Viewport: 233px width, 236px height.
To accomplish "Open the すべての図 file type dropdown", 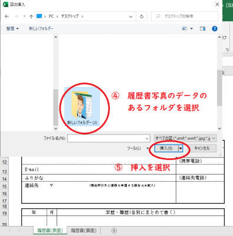I will coord(185,139).
